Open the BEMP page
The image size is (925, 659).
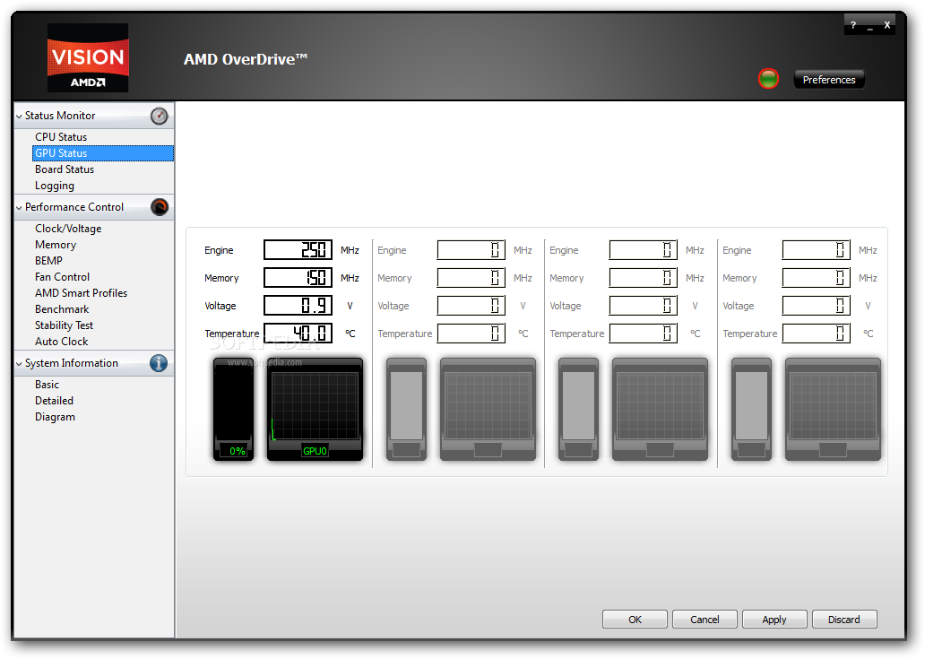pyautogui.click(x=48, y=261)
